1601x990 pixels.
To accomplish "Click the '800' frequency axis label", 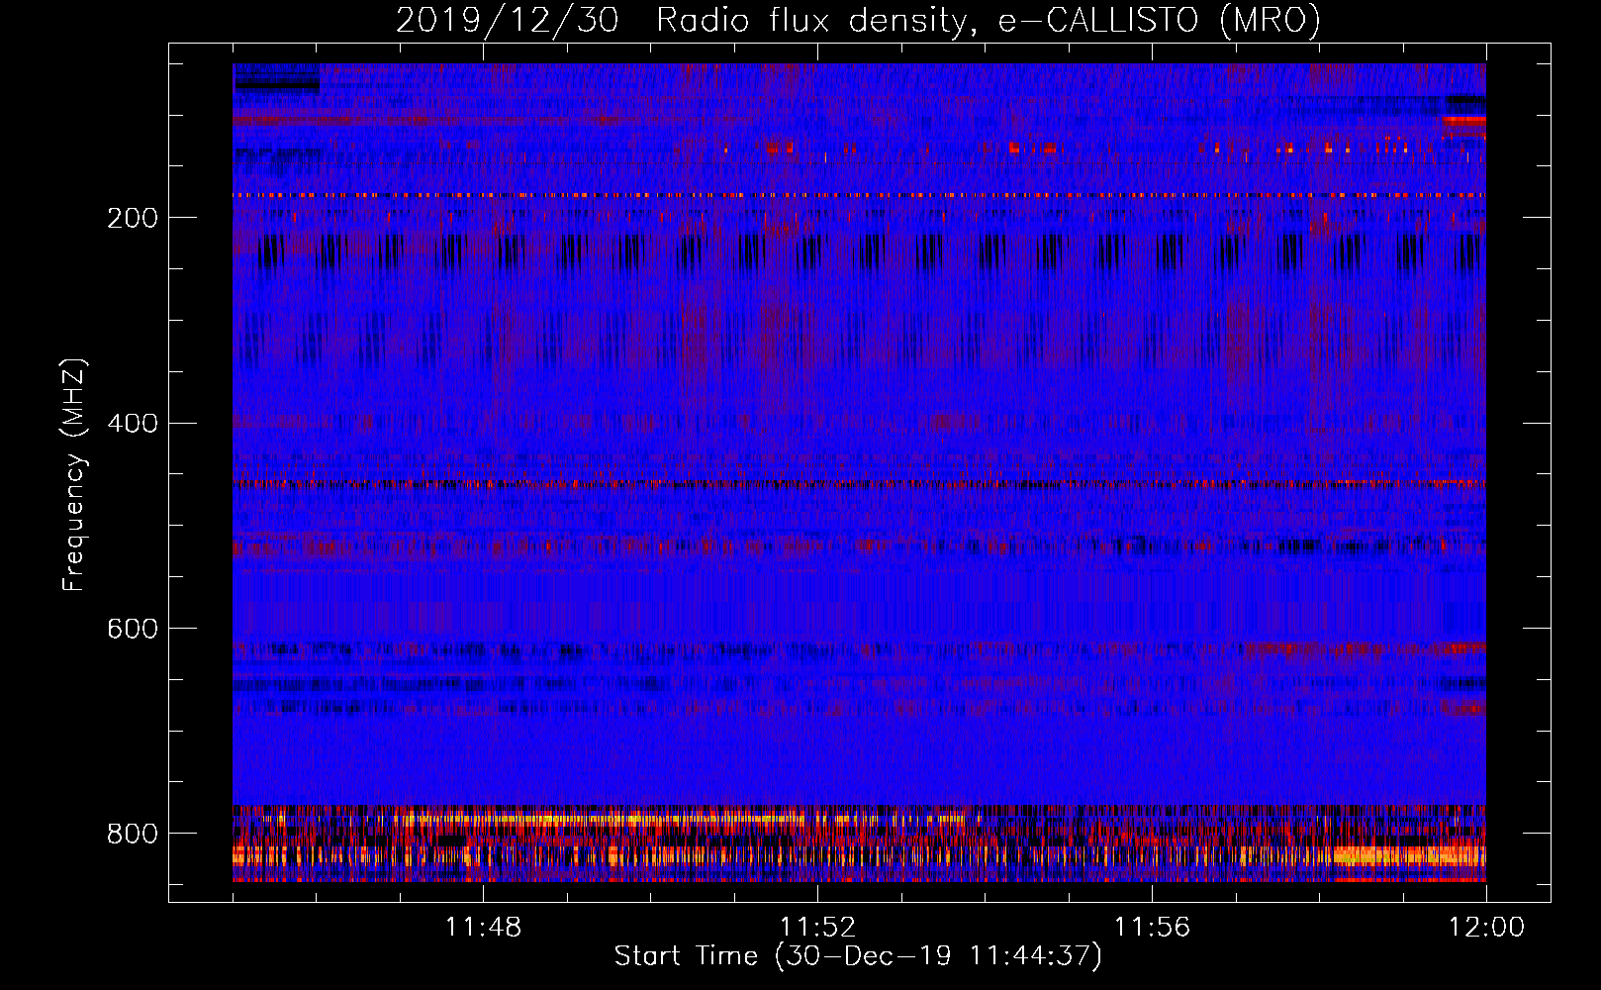I will pos(133,834).
